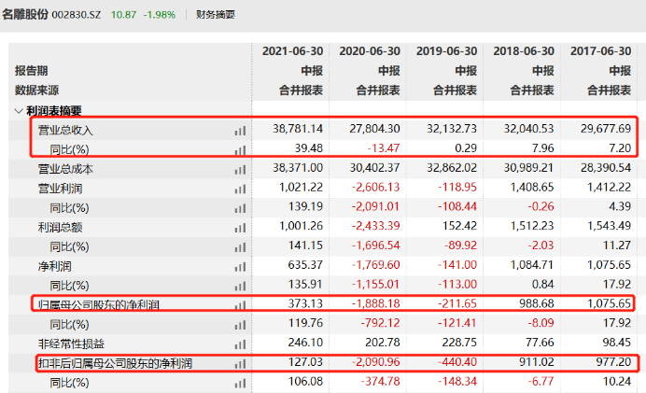
Task: Collapse the 利润表摘要 section chevron
Action: pyautogui.click(x=19, y=111)
